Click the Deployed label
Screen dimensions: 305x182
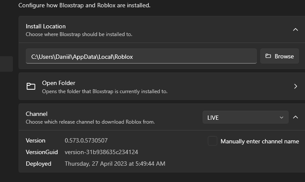pos(39,164)
